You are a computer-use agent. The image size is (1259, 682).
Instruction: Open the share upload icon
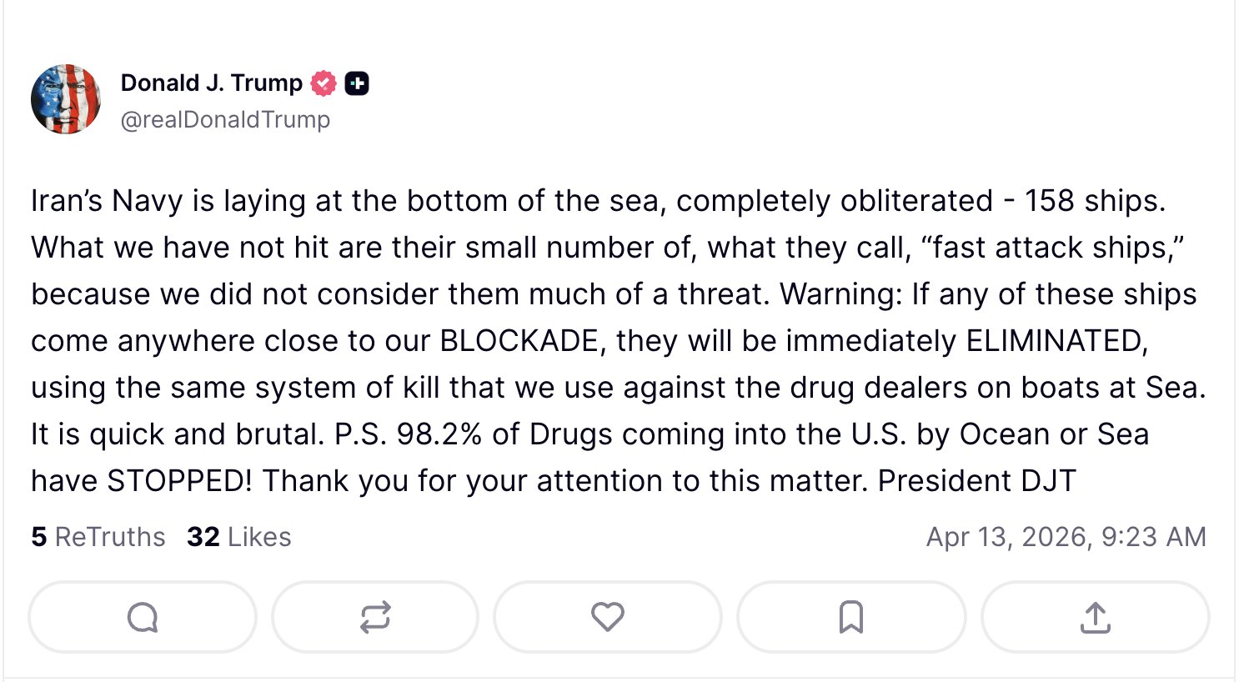[1095, 618]
